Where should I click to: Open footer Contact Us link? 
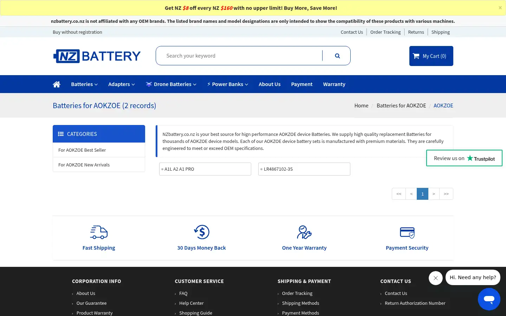[396, 293]
